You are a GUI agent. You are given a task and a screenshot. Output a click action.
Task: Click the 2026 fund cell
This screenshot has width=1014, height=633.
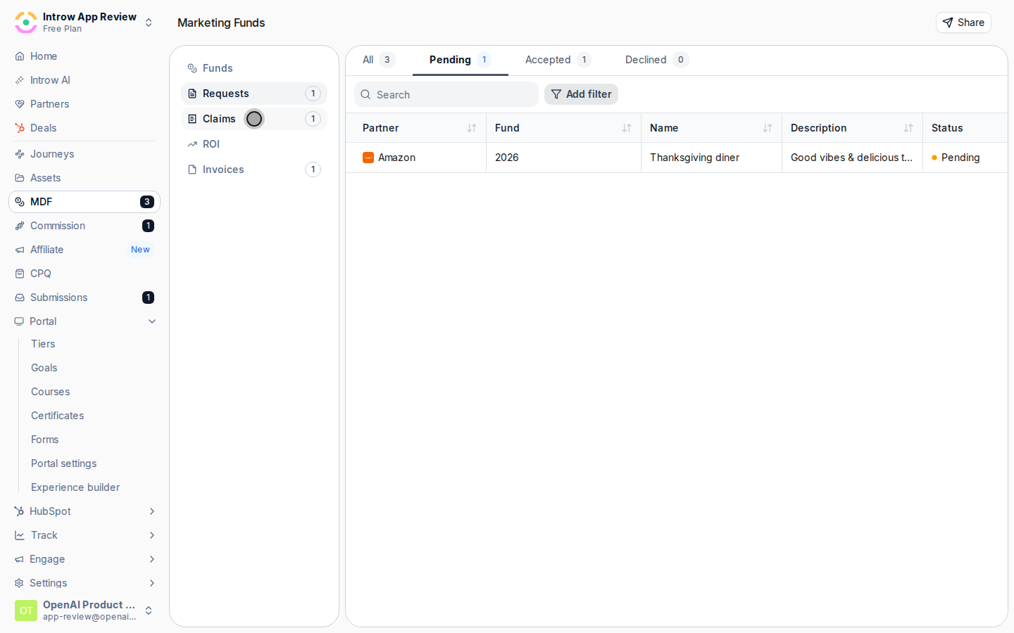563,158
